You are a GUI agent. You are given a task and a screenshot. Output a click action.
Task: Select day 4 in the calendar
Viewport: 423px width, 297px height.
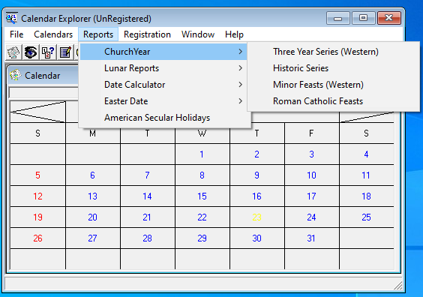point(366,154)
